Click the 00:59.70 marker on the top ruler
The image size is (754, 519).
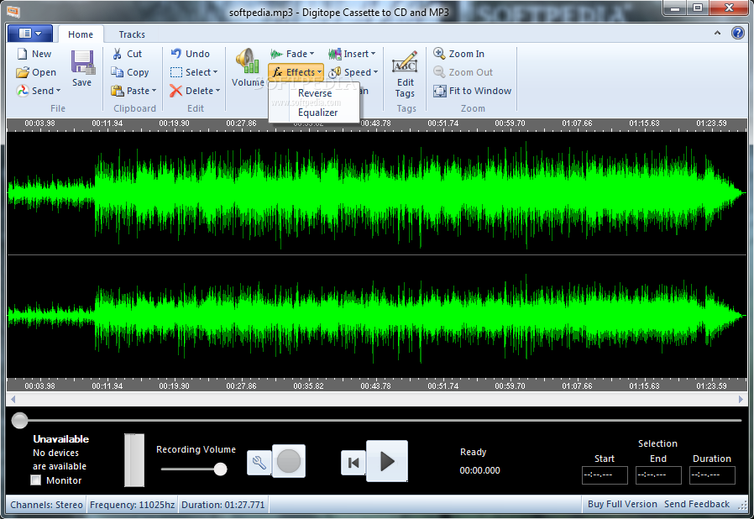[x=510, y=123]
